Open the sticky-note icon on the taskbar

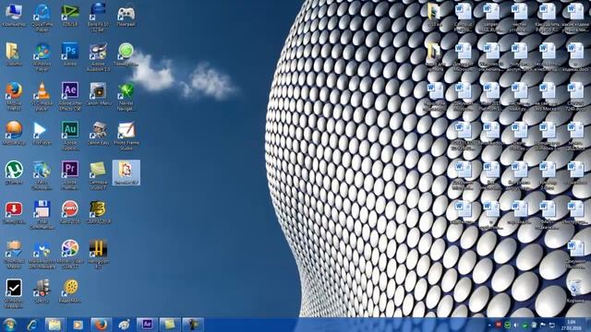coord(170,324)
